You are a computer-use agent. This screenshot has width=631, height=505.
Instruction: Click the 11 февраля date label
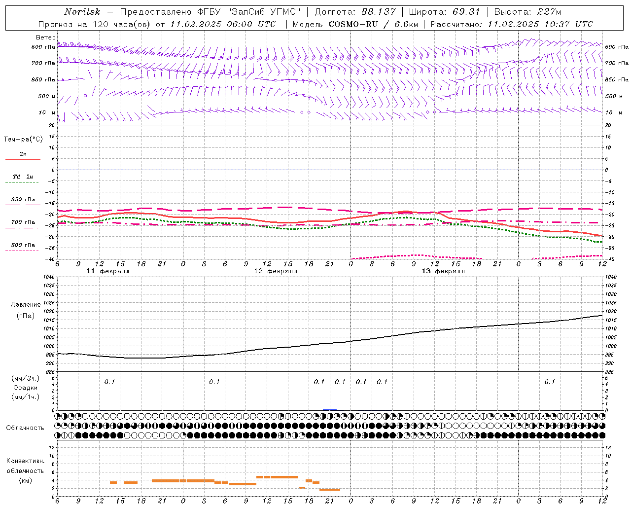pyautogui.click(x=108, y=271)
